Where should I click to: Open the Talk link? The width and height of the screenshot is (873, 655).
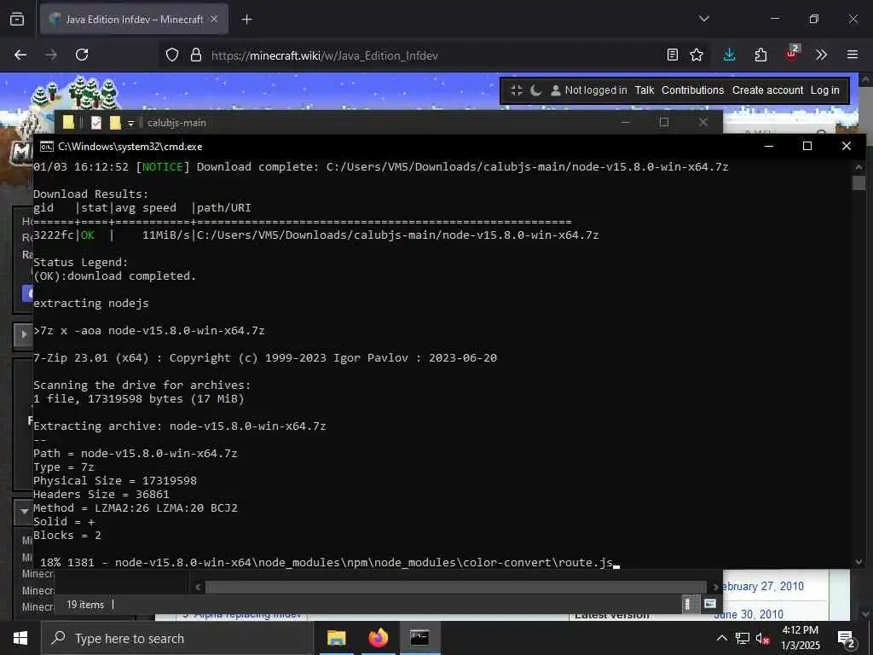click(645, 90)
